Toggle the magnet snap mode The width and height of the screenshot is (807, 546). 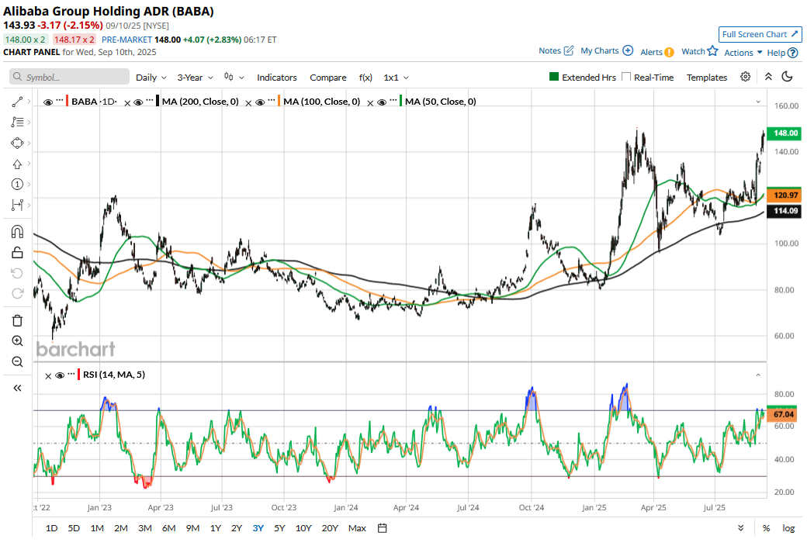(x=17, y=232)
